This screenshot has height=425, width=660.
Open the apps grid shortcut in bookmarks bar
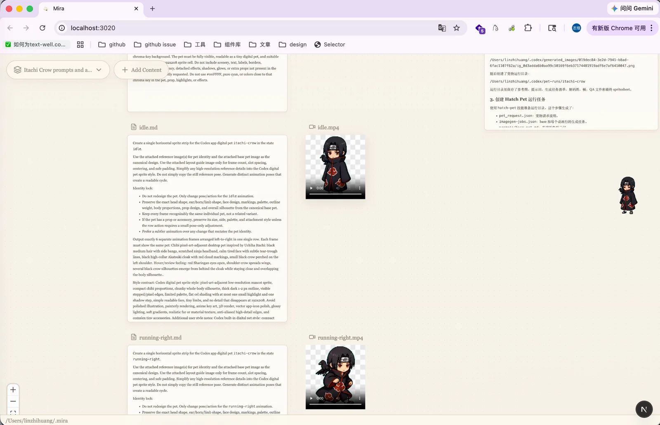tap(80, 44)
